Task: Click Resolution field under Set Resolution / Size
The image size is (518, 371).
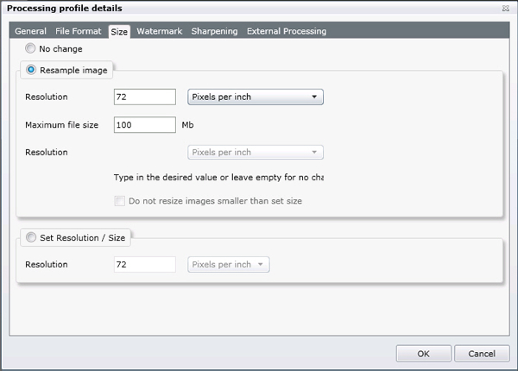Action: click(145, 264)
